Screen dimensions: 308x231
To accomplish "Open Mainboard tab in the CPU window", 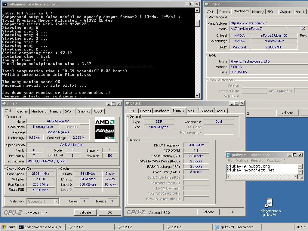I will click(39, 111).
